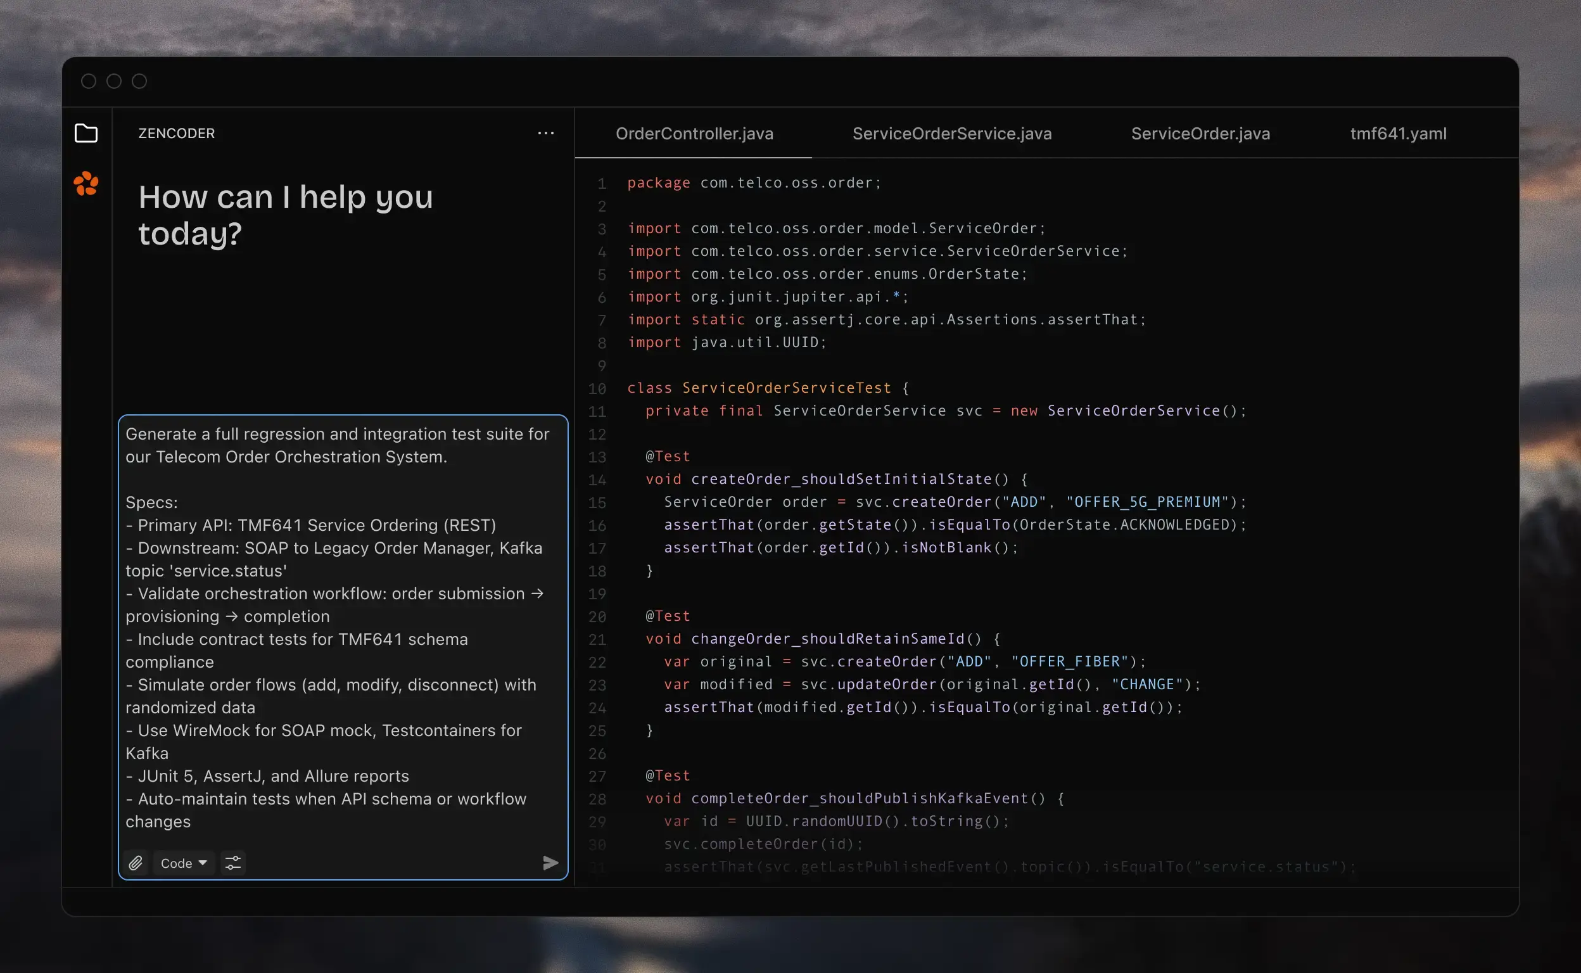Switch to the OrderController.java tab

(694, 134)
